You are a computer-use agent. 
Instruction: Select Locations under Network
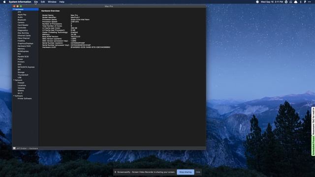coord(22,85)
